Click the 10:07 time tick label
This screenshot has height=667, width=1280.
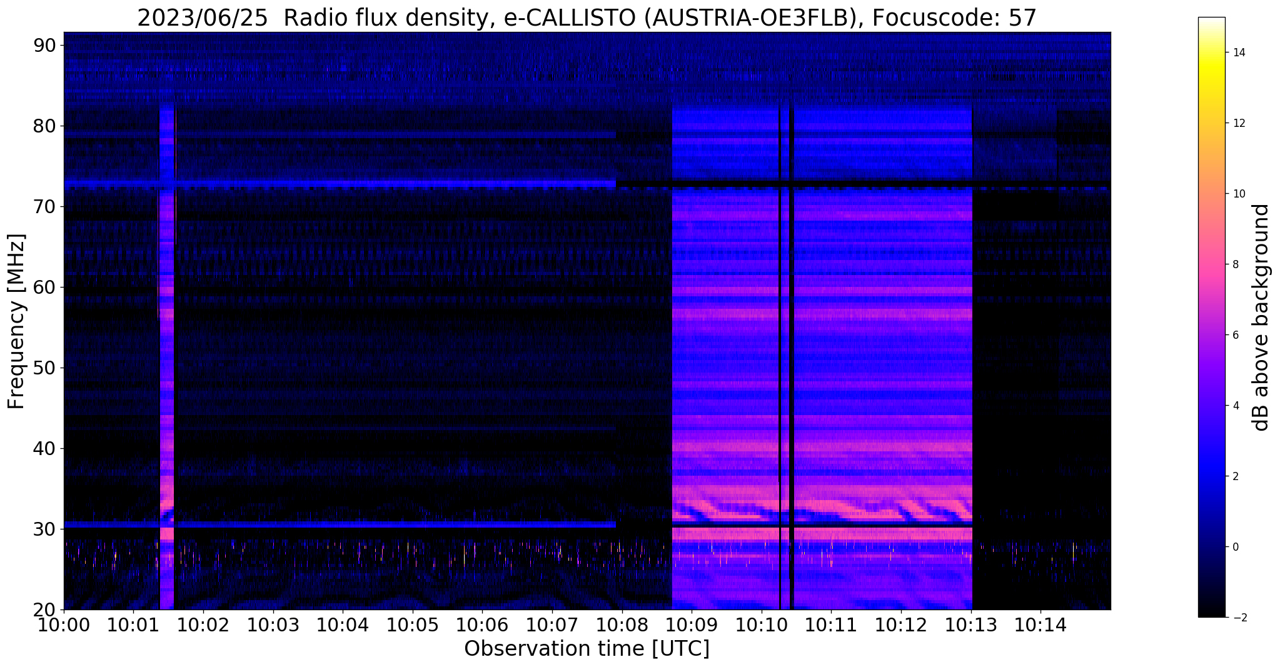pos(552,626)
